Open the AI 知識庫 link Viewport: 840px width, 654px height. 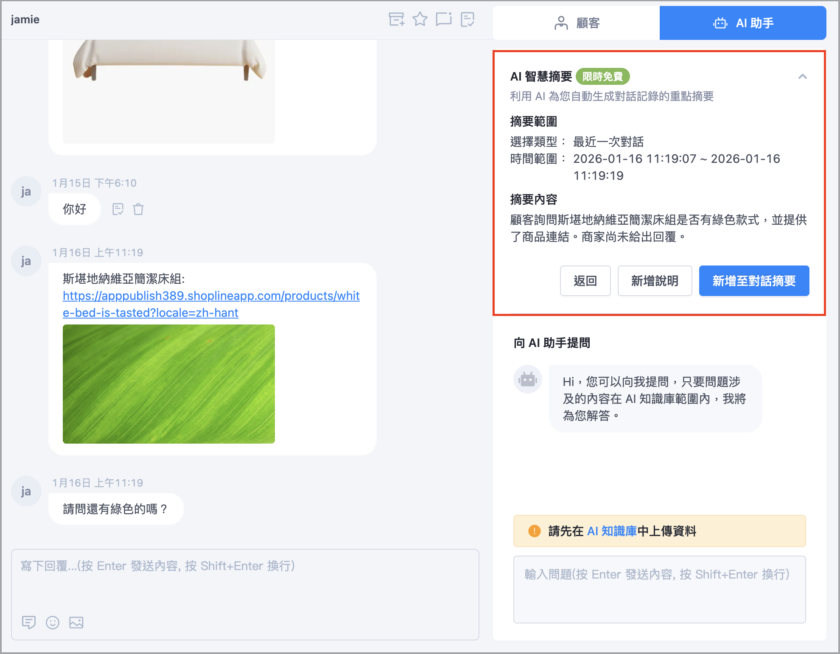[x=612, y=531]
